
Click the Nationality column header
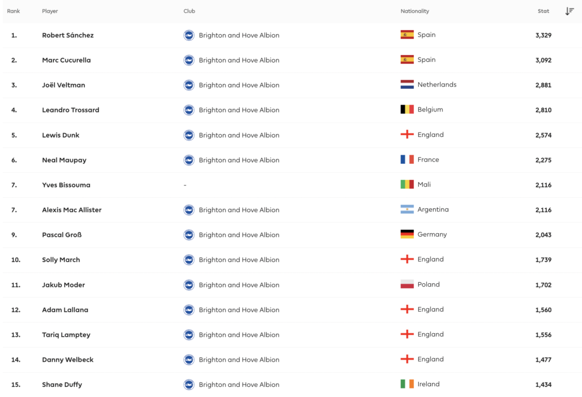point(415,11)
